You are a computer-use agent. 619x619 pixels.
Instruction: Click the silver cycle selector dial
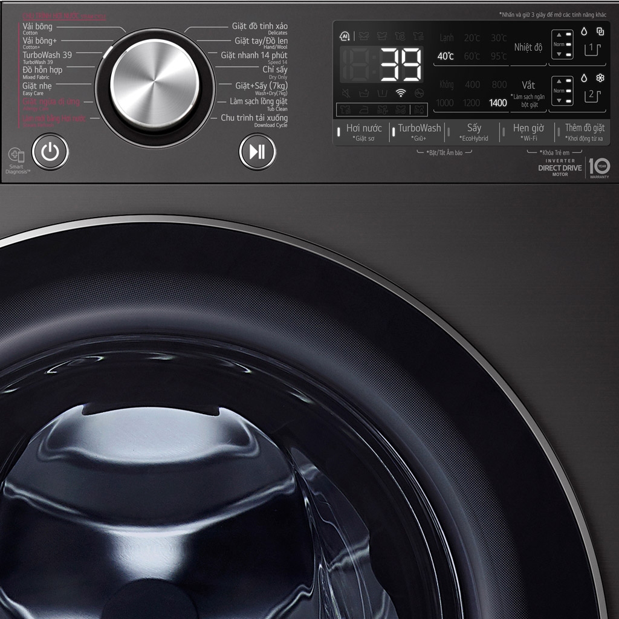[x=154, y=83]
